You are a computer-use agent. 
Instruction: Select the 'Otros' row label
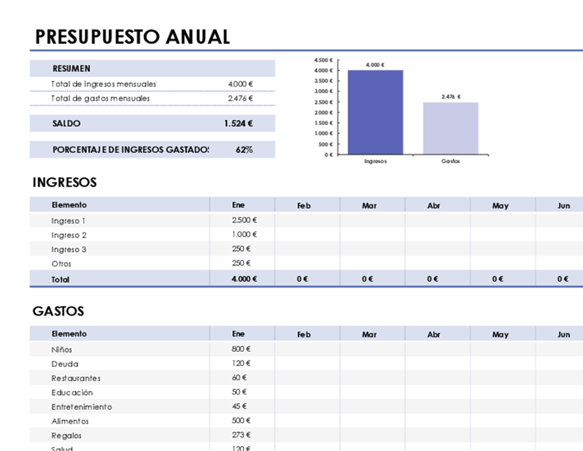(x=61, y=264)
